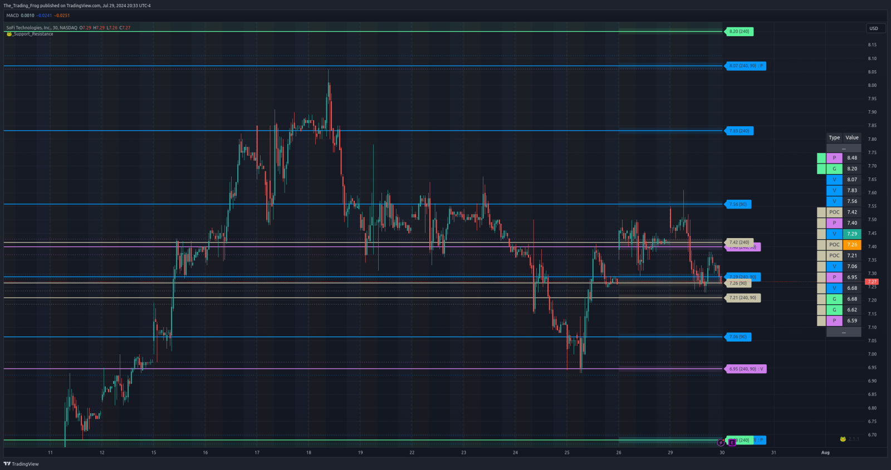Click the value 8.07 in table
The height and width of the screenshot is (470, 891).
click(x=852, y=180)
